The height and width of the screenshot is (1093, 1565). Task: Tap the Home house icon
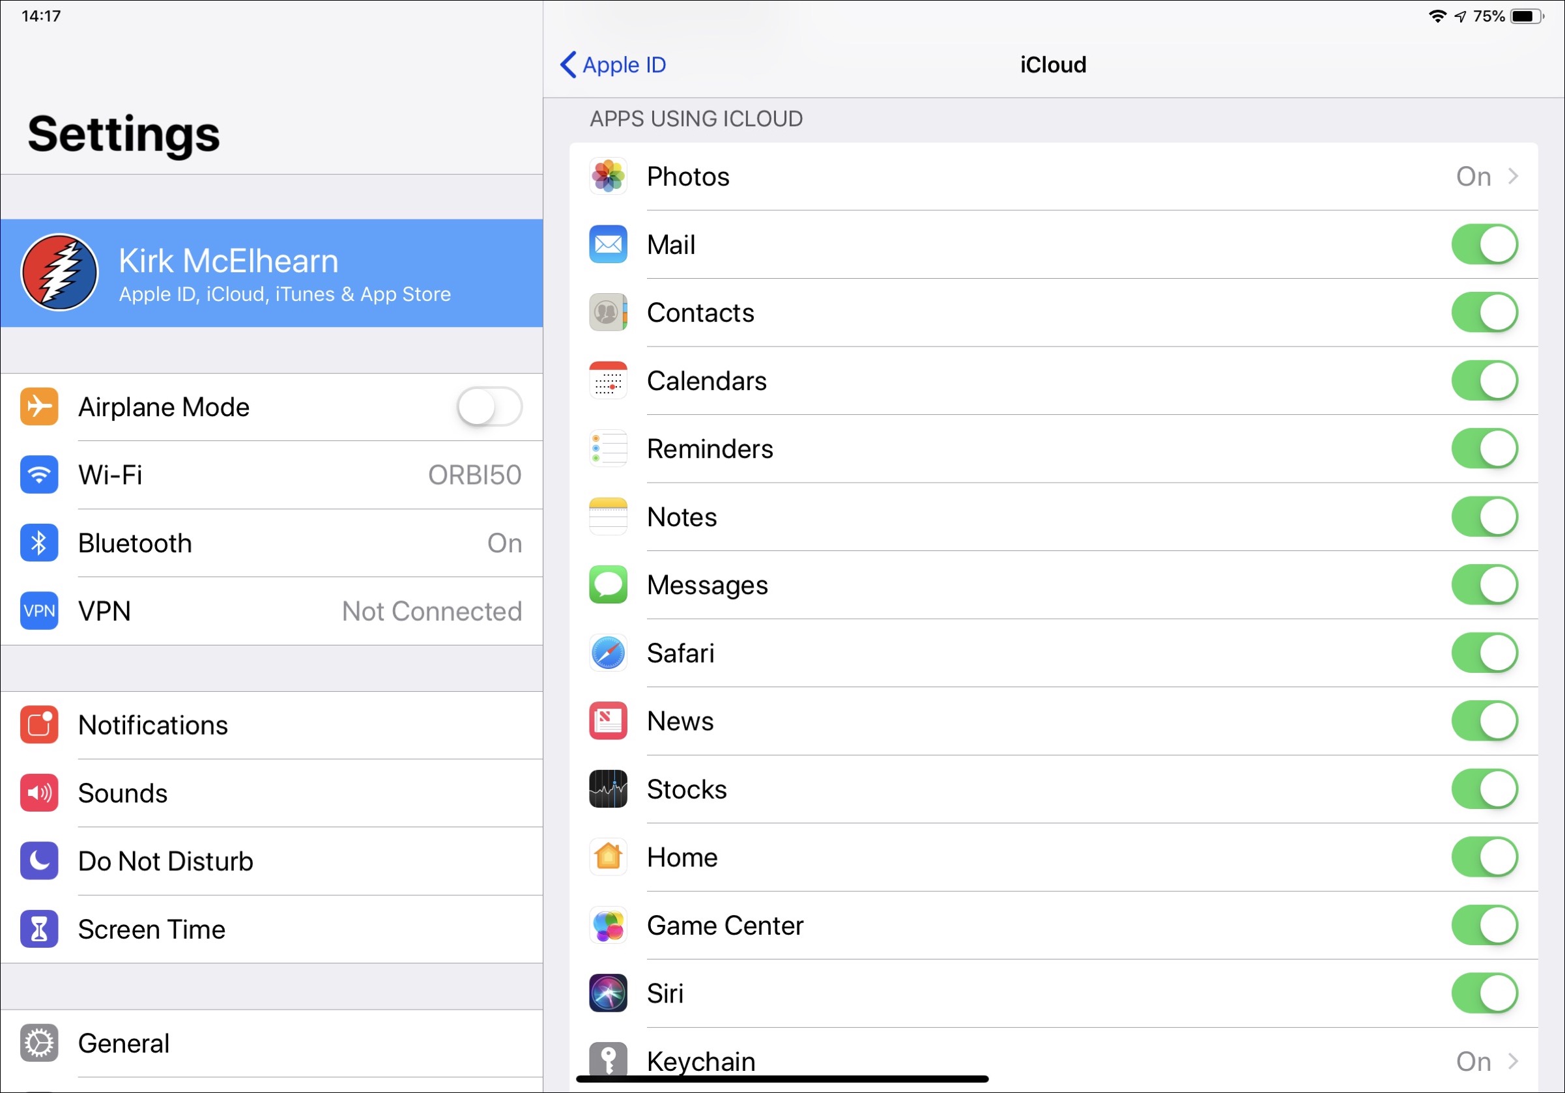608,857
